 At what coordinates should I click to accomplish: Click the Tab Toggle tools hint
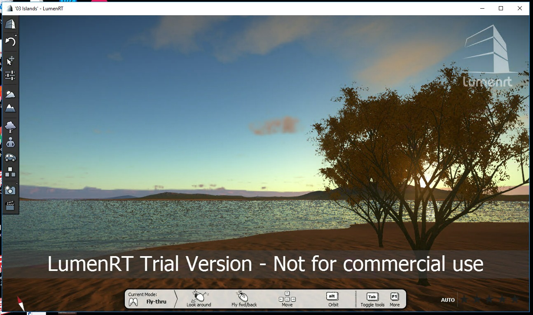(x=372, y=299)
